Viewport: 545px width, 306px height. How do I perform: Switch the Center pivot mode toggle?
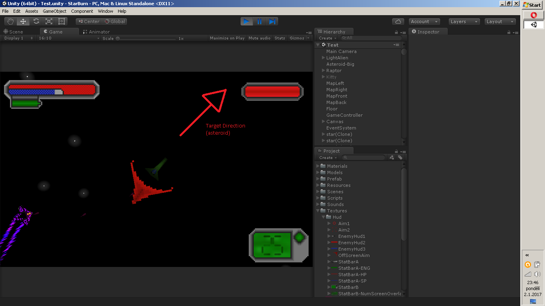coord(88,21)
